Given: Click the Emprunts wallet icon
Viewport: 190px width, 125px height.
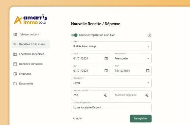Looking at the screenshot, I should 15,74.
